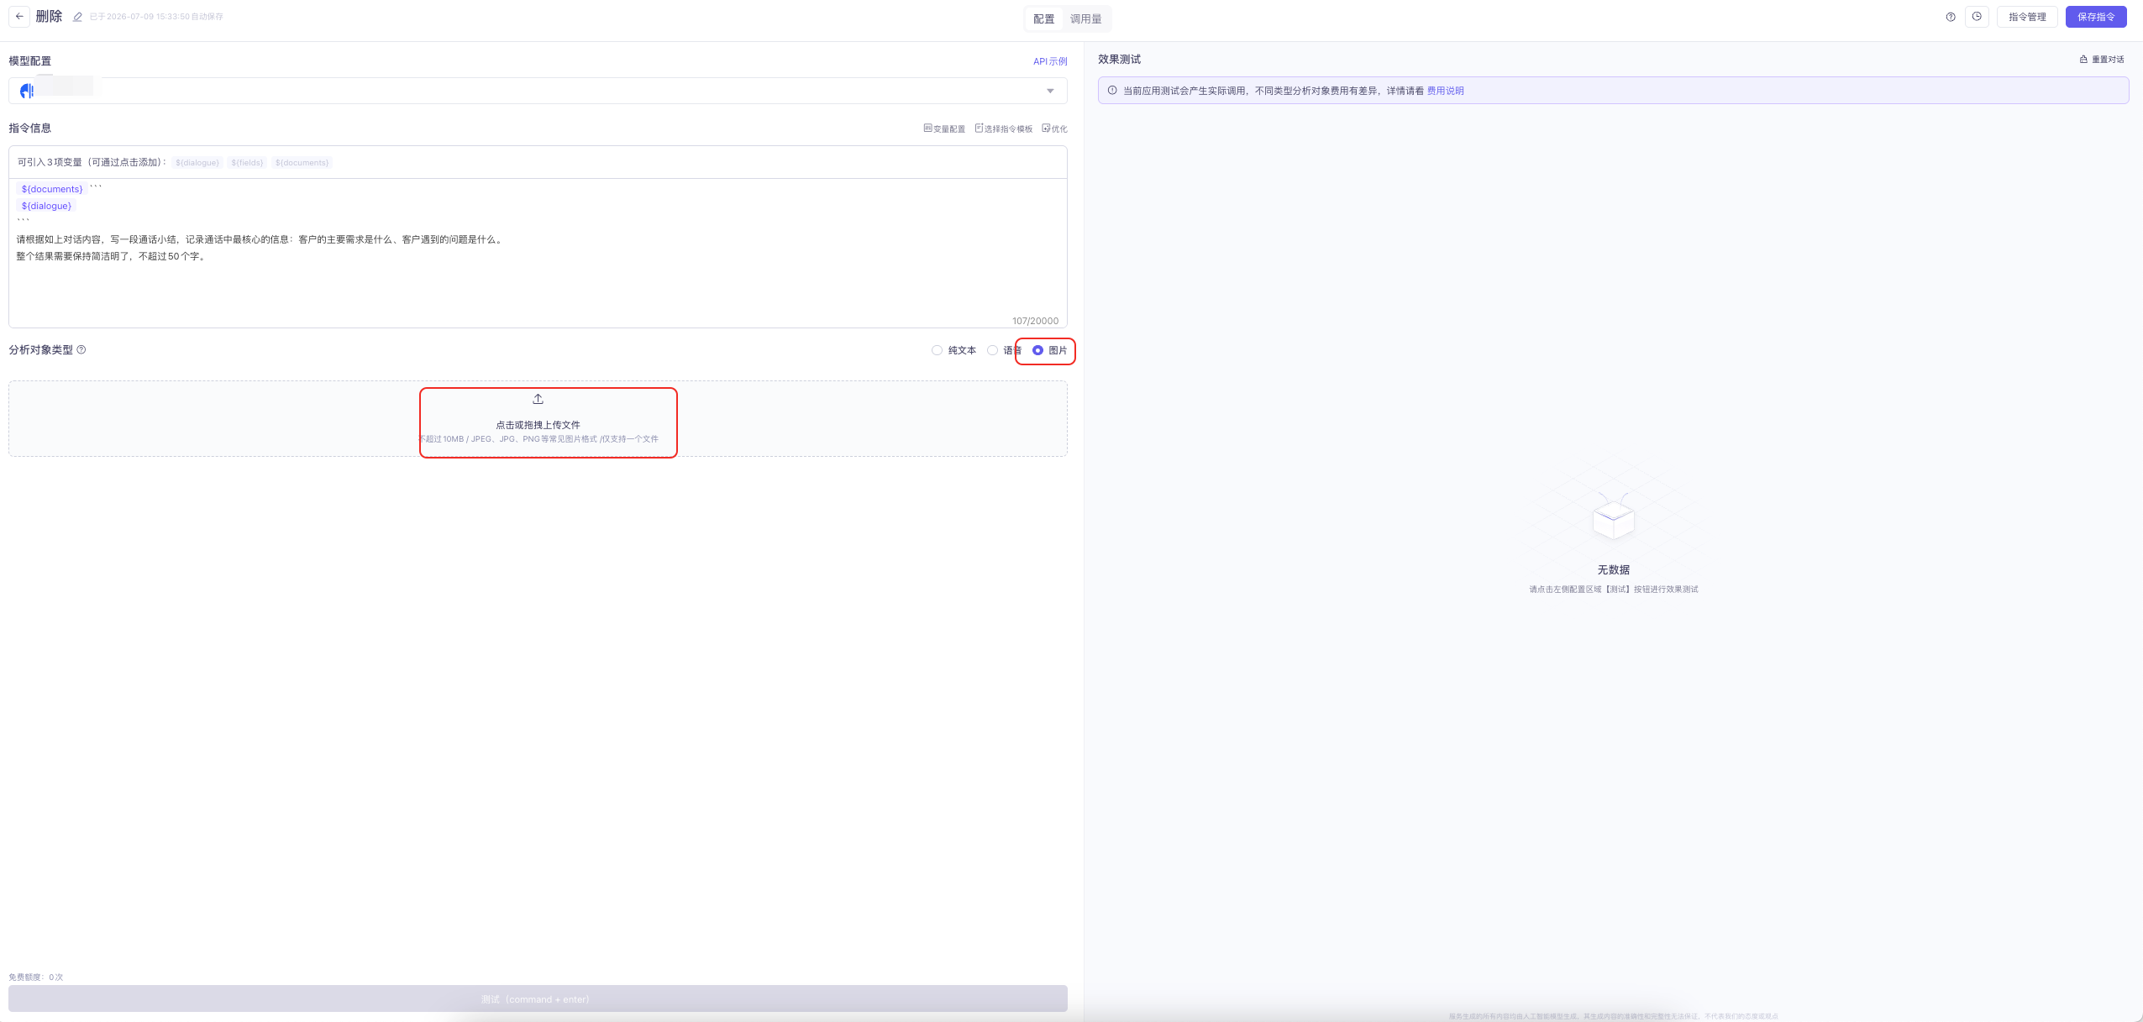Click the 指令管理 button
Image resolution: width=2143 pixels, height=1022 pixels.
[x=2027, y=17]
